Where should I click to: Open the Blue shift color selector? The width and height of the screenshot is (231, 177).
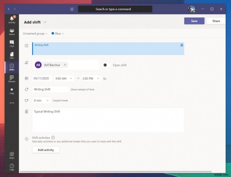57,33
